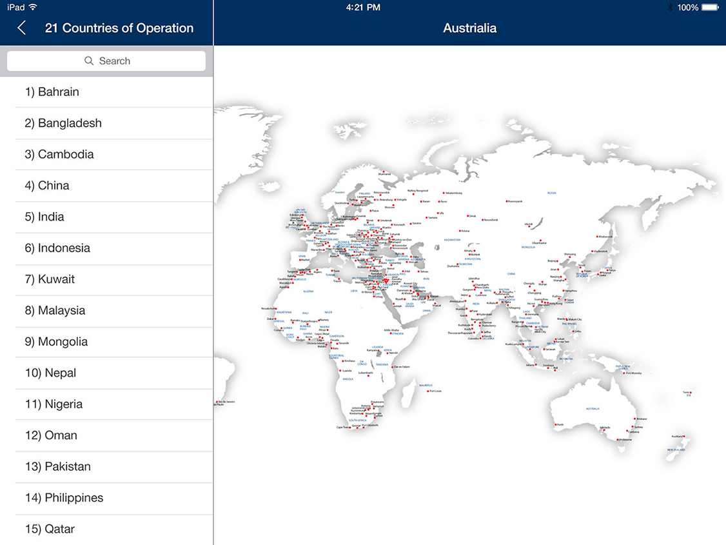726x545 pixels.
Task: Tap the back arrow icon
Action: pyautogui.click(x=22, y=28)
